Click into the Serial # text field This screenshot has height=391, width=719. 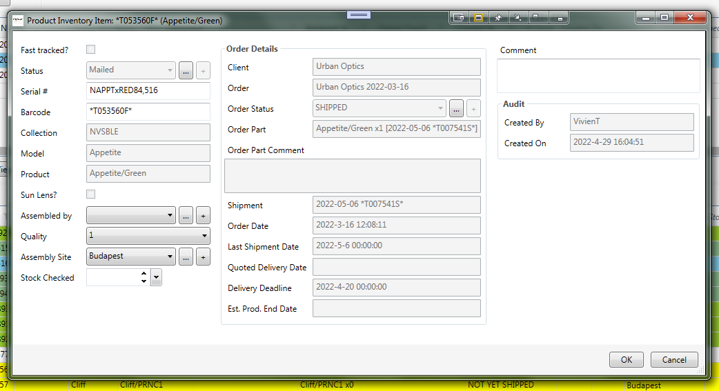[x=148, y=91]
